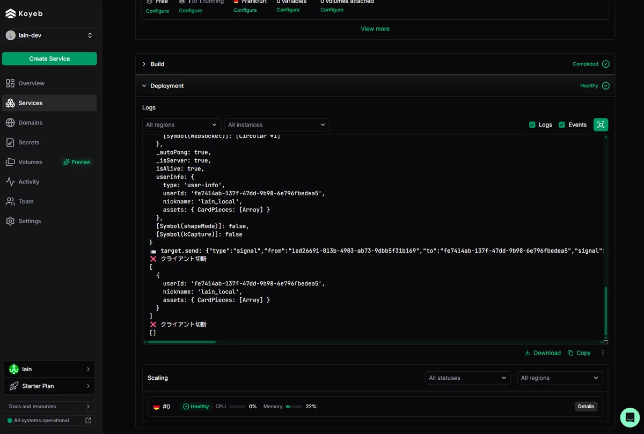Click the Koyeb logo icon
Image resolution: width=644 pixels, height=434 pixels.
(10, 13)
